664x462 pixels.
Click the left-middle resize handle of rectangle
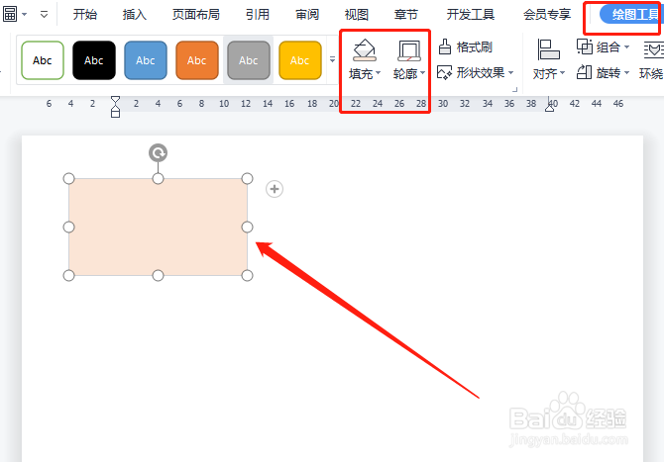pos(68,227)
